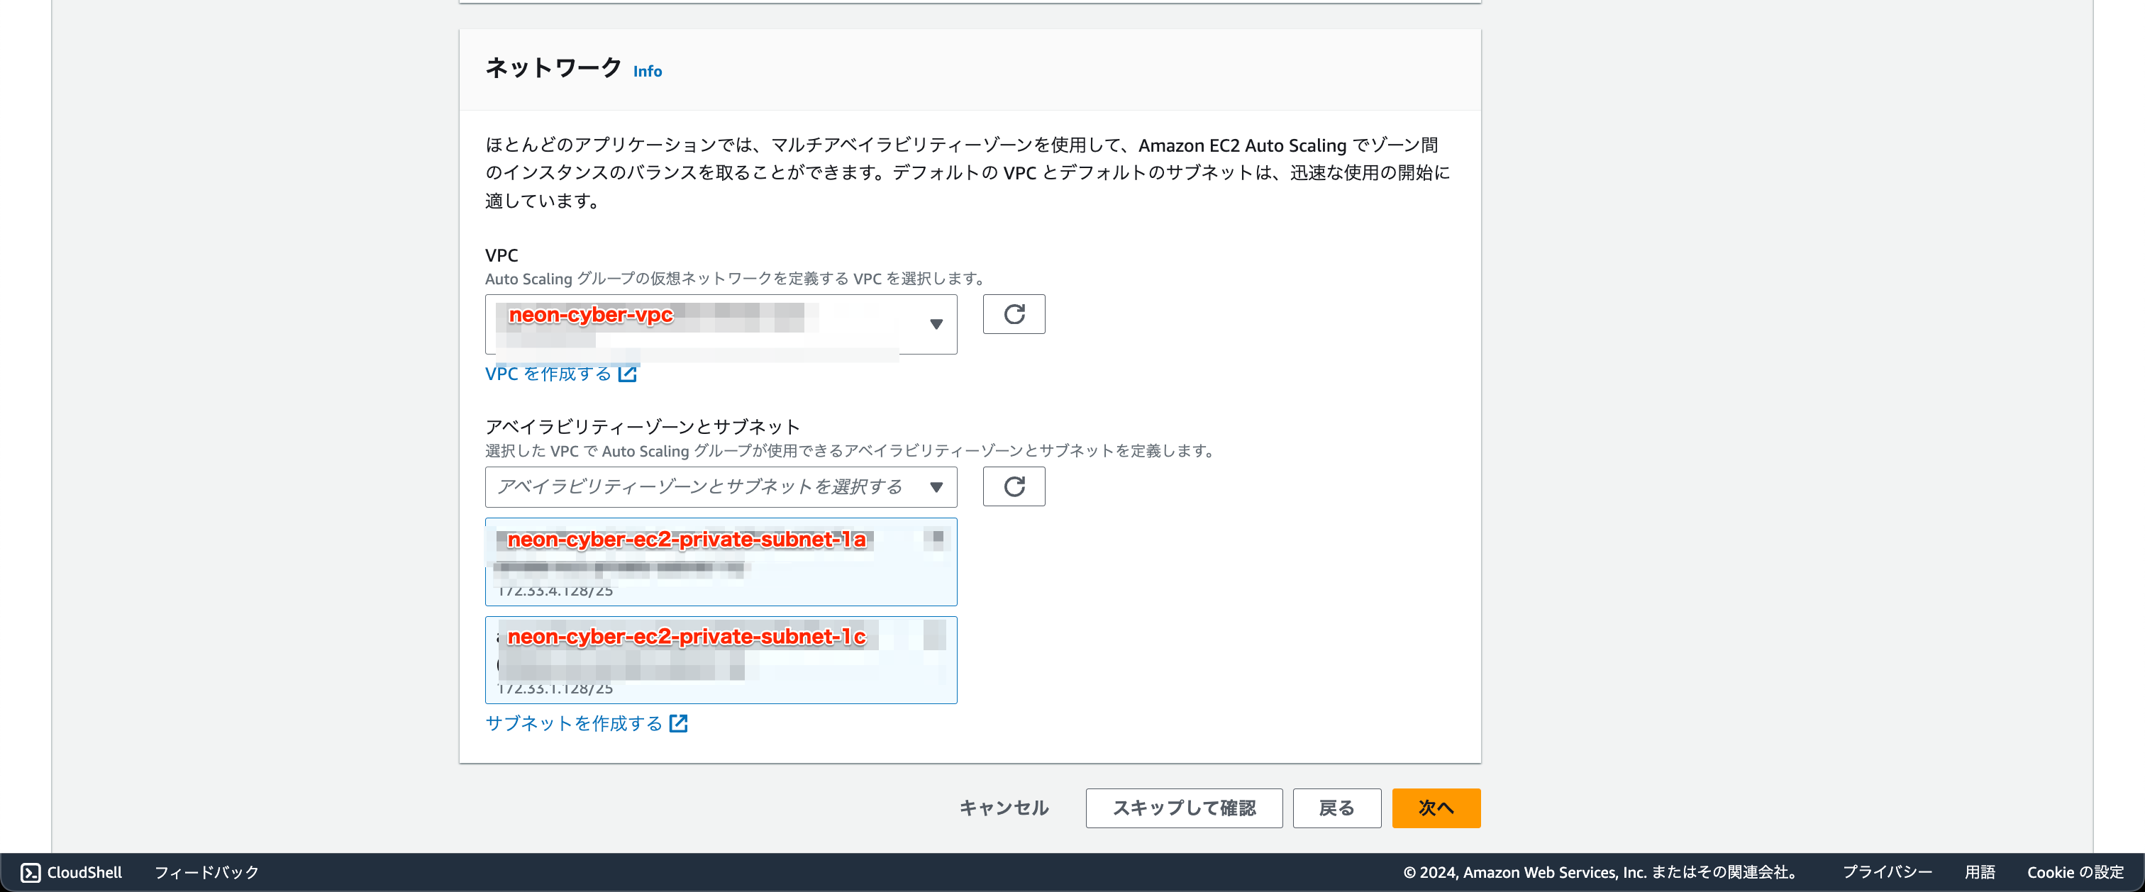Select the neon-cyber-ec2-private-subnet-1a entry

(720, 562)
